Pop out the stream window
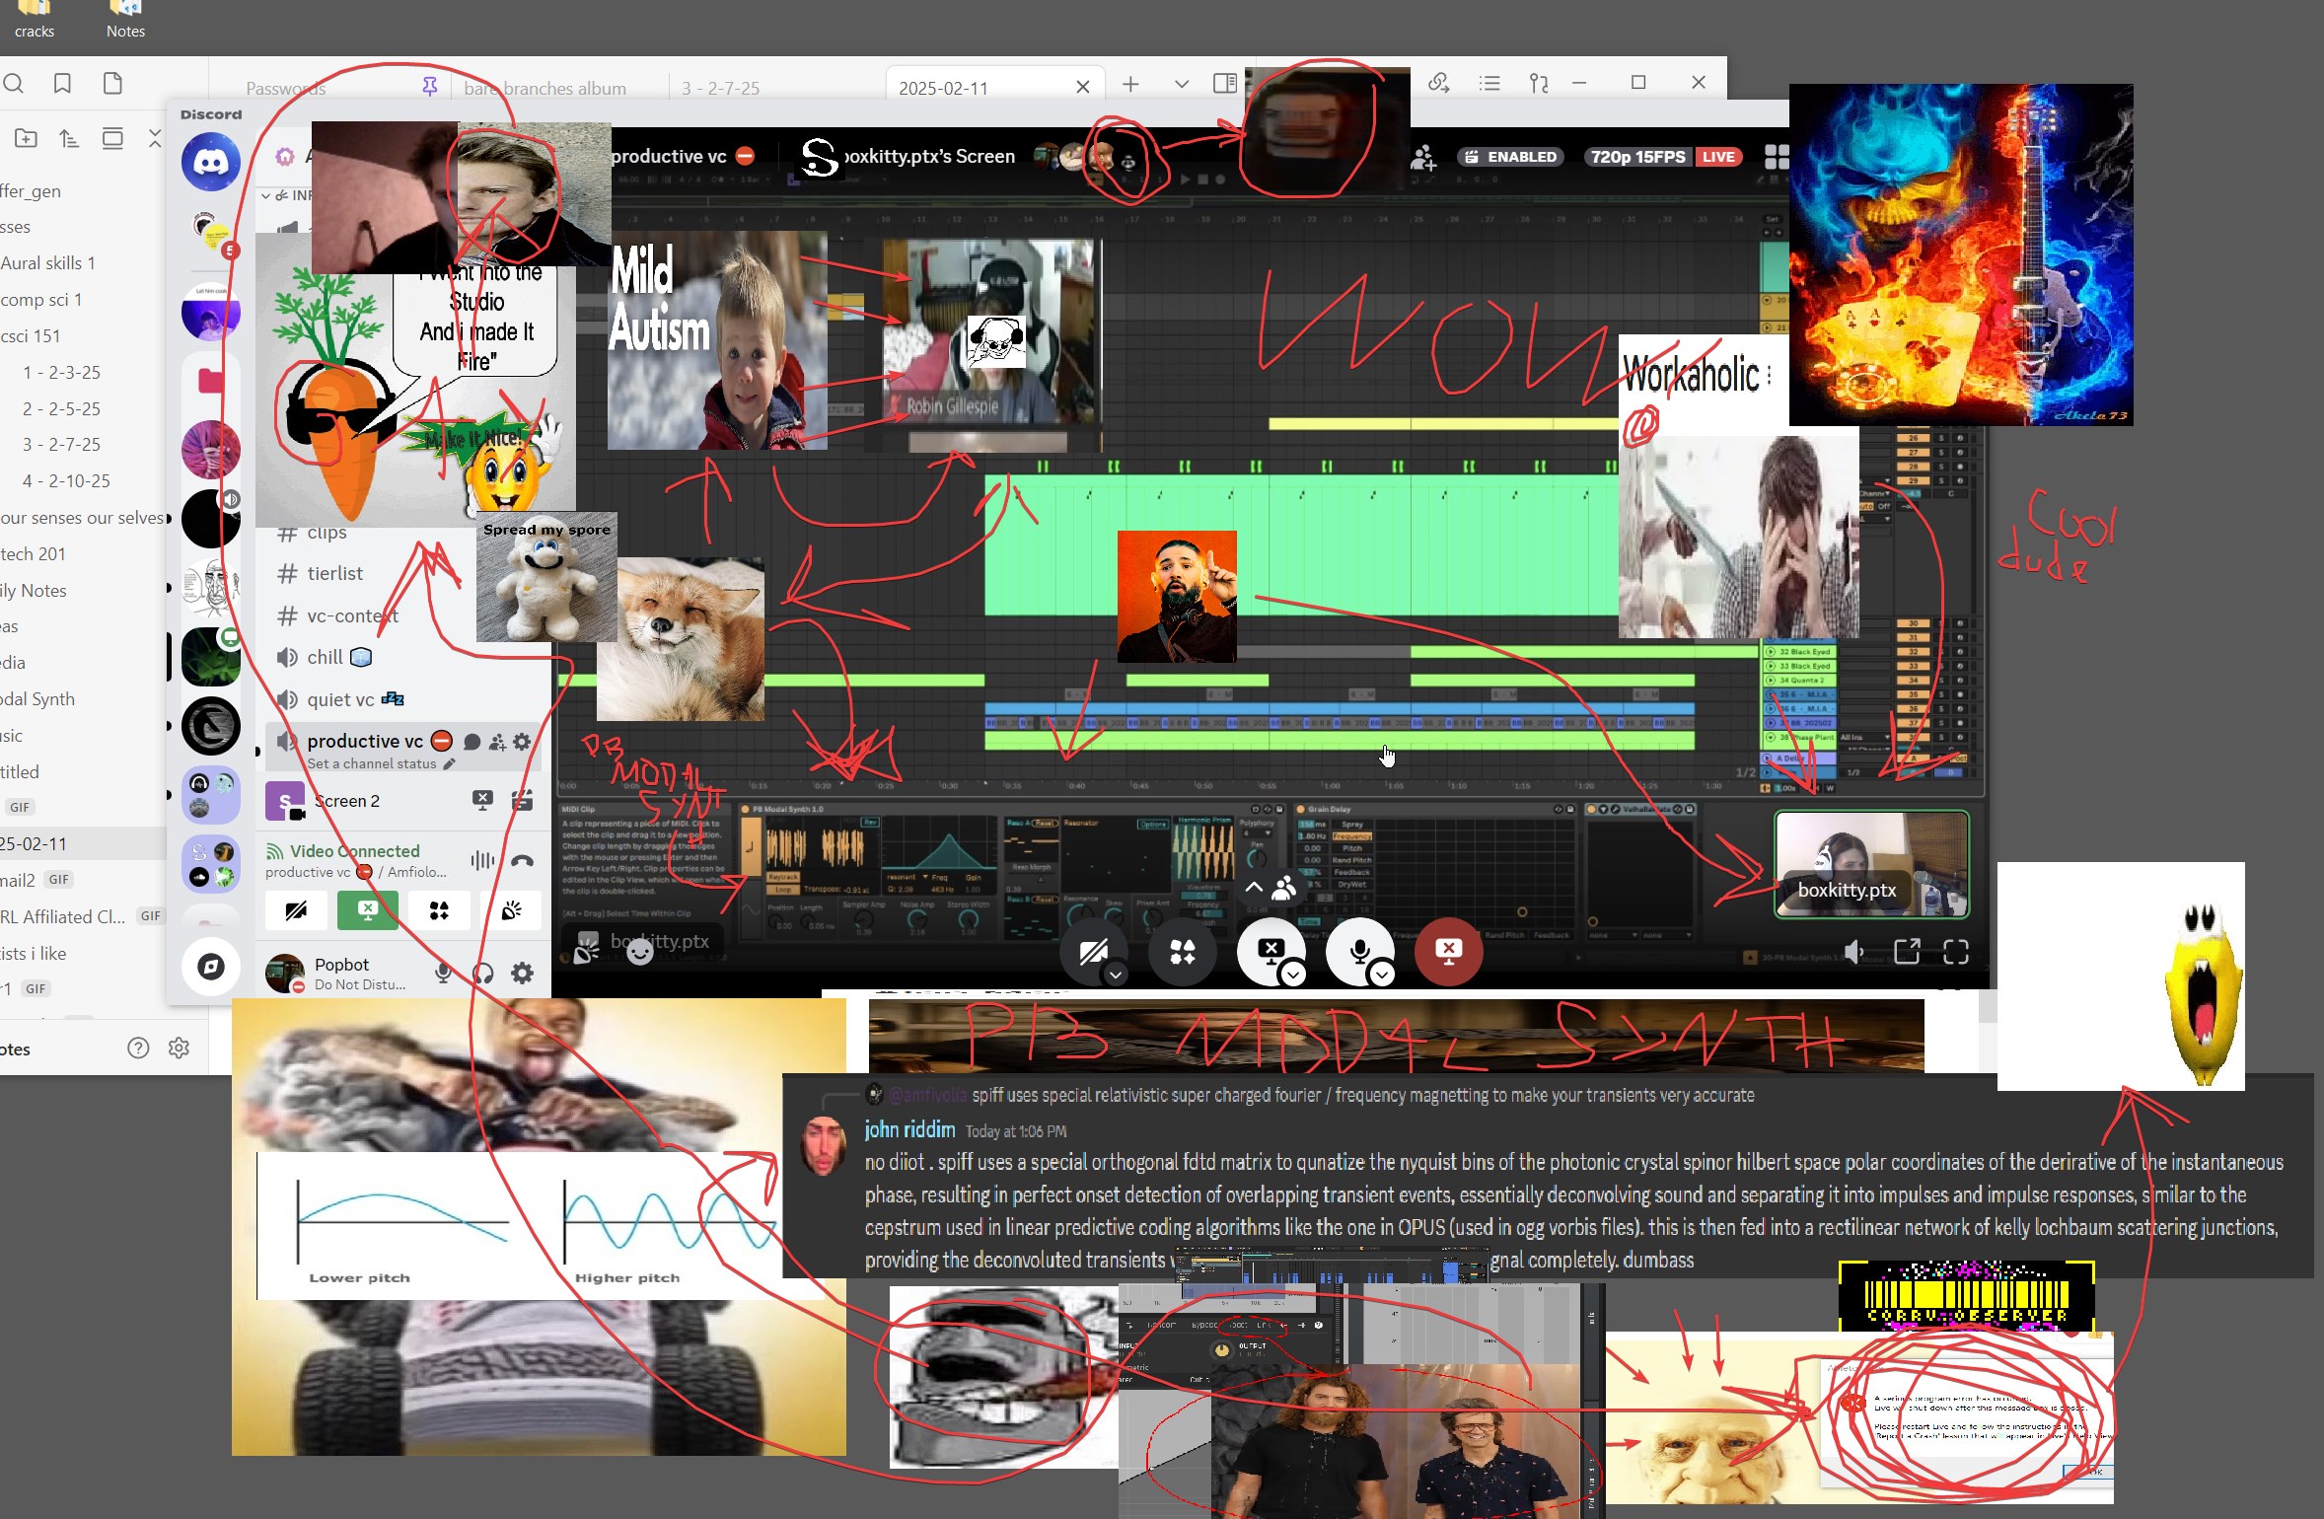 (1907, 951)
